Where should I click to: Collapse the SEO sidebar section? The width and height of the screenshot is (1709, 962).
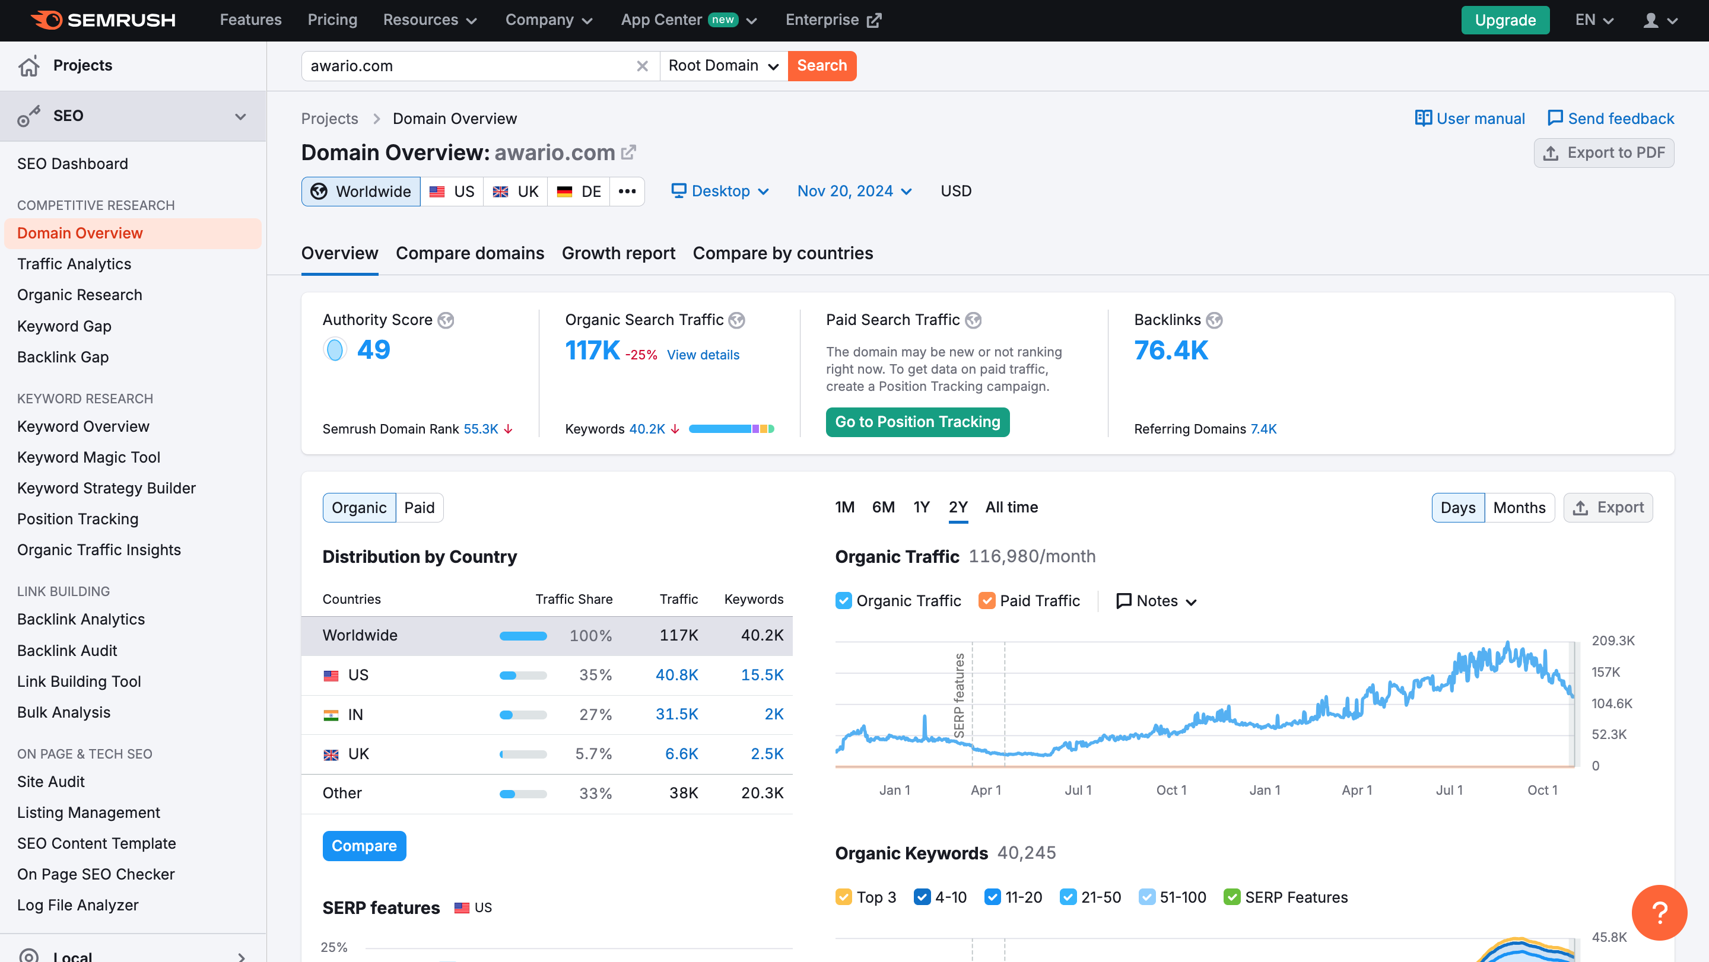click(240, 116)
